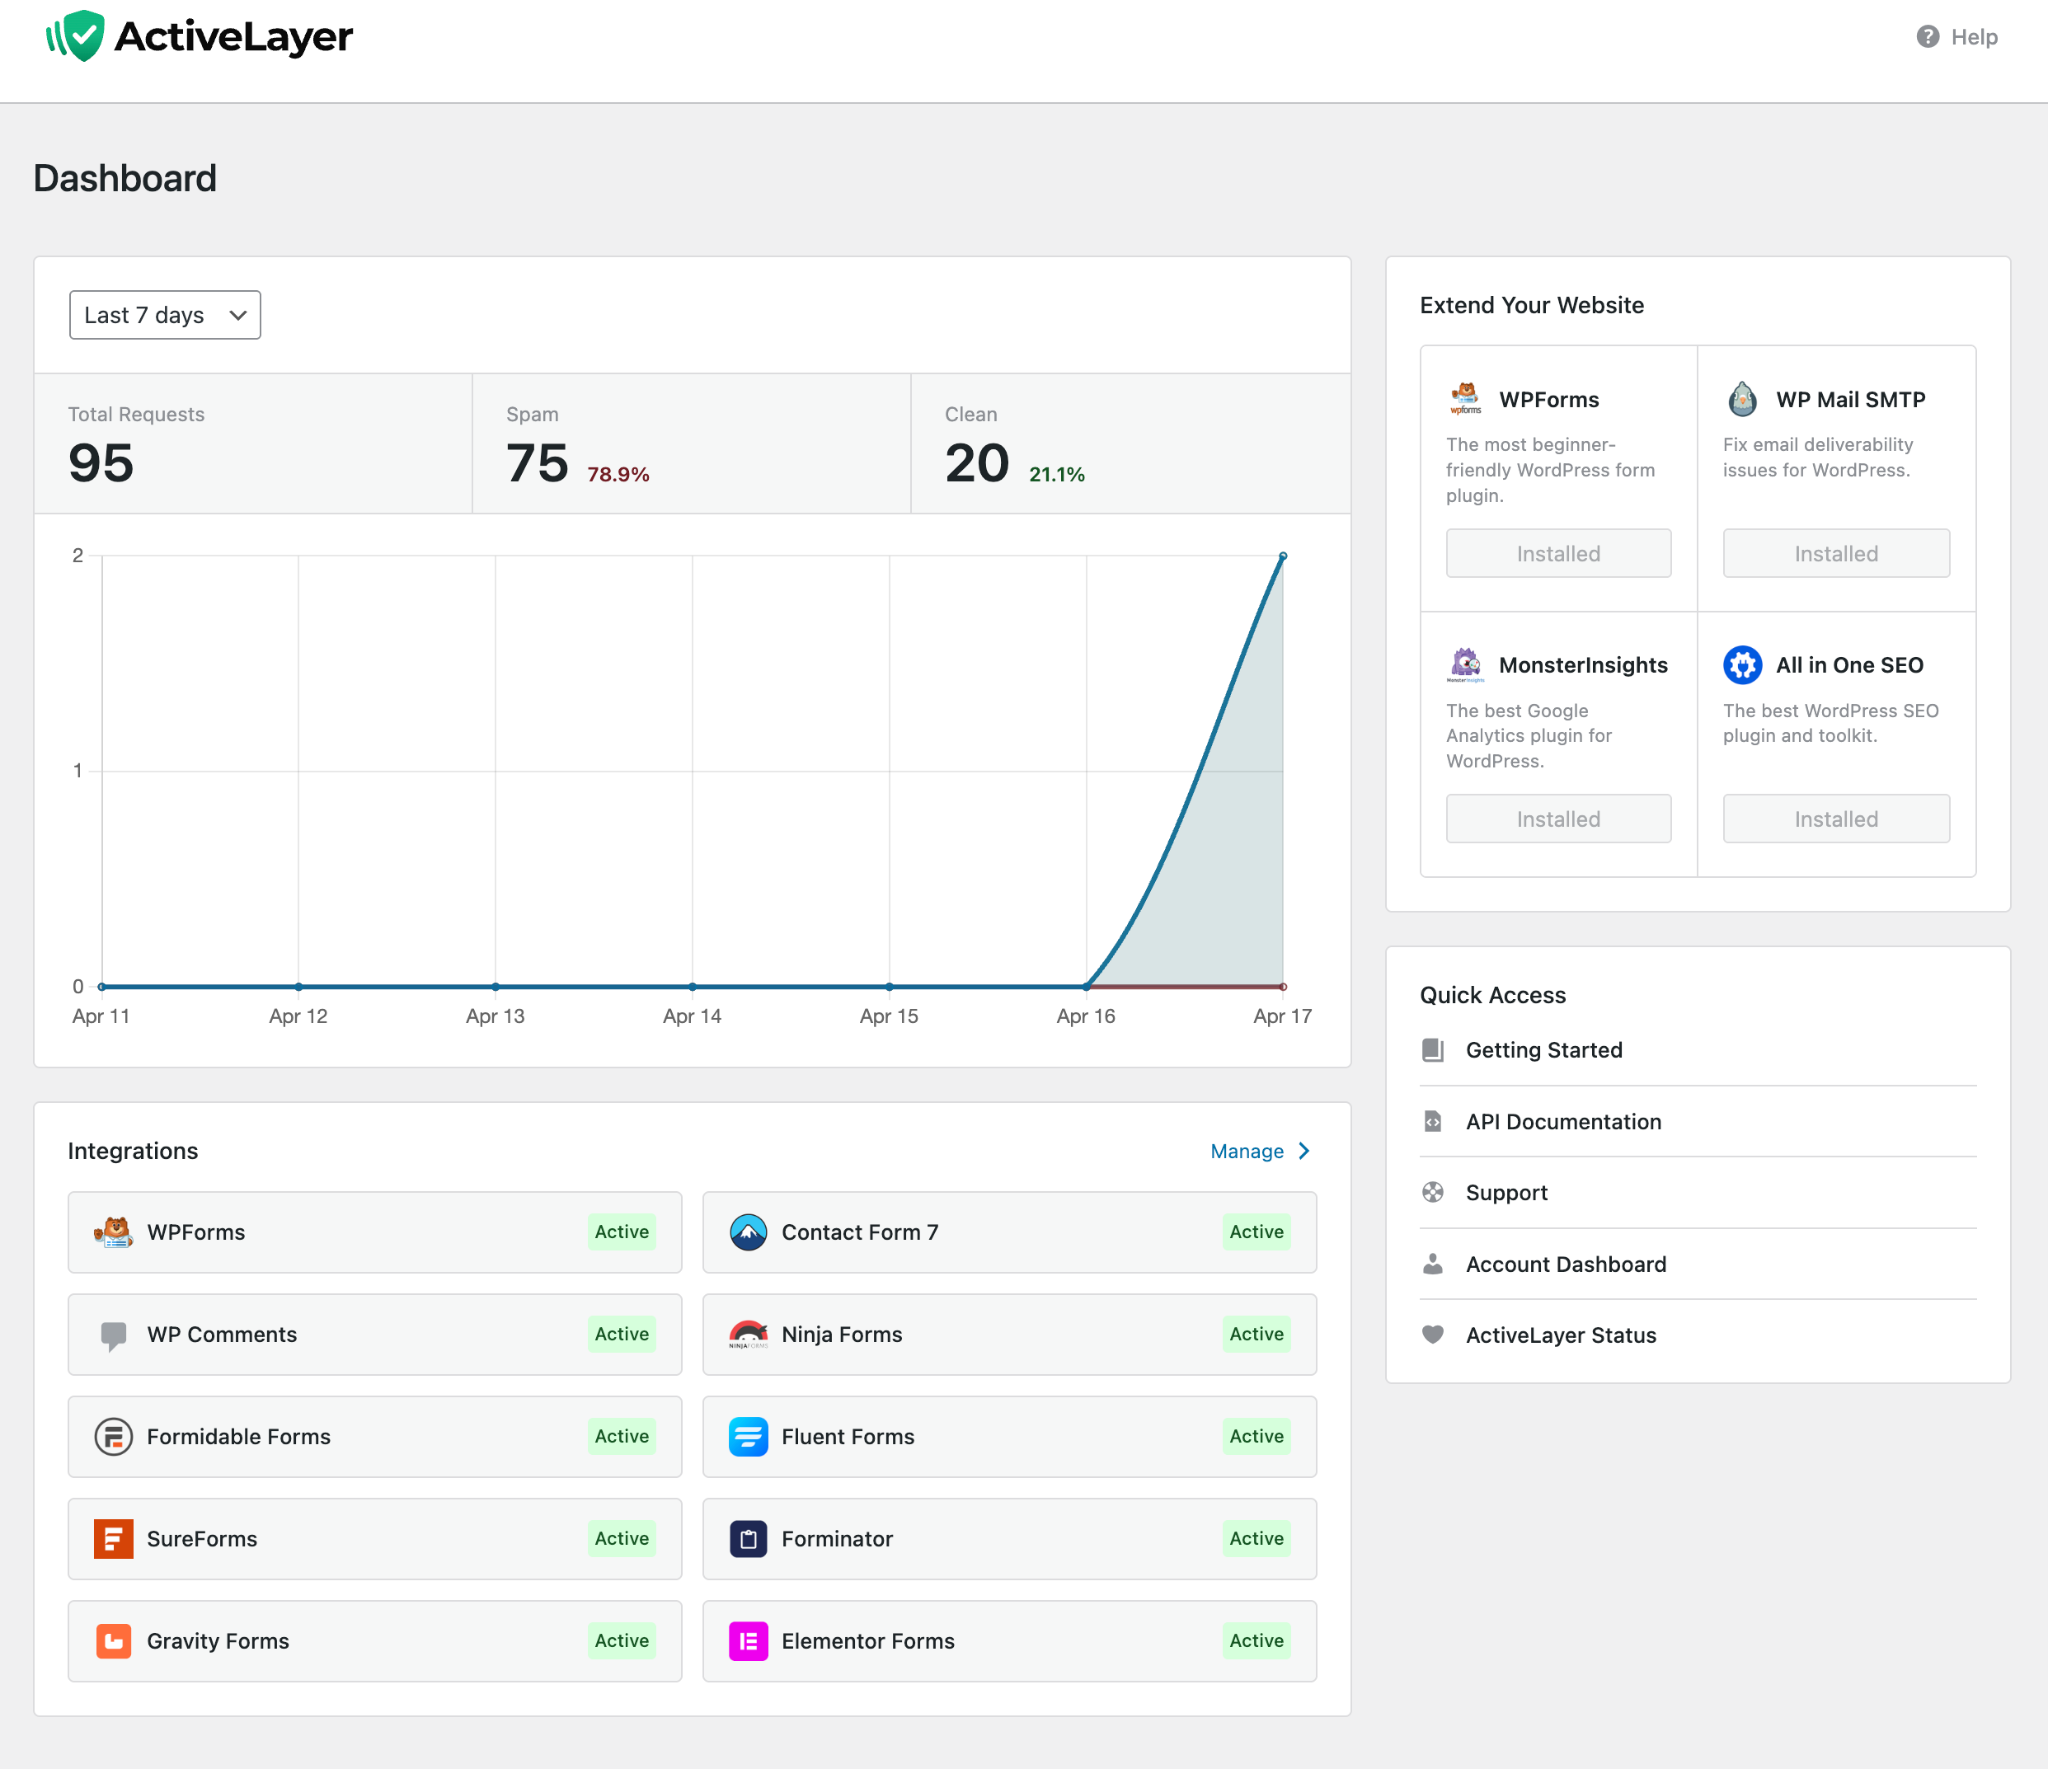Click the Manage chevron arrow
Screen dimensions: 2048x1769
1304,1152
